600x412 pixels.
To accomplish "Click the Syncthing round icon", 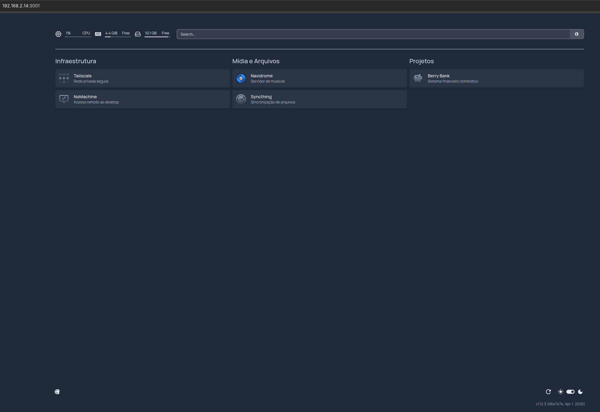I will (241, 99).
